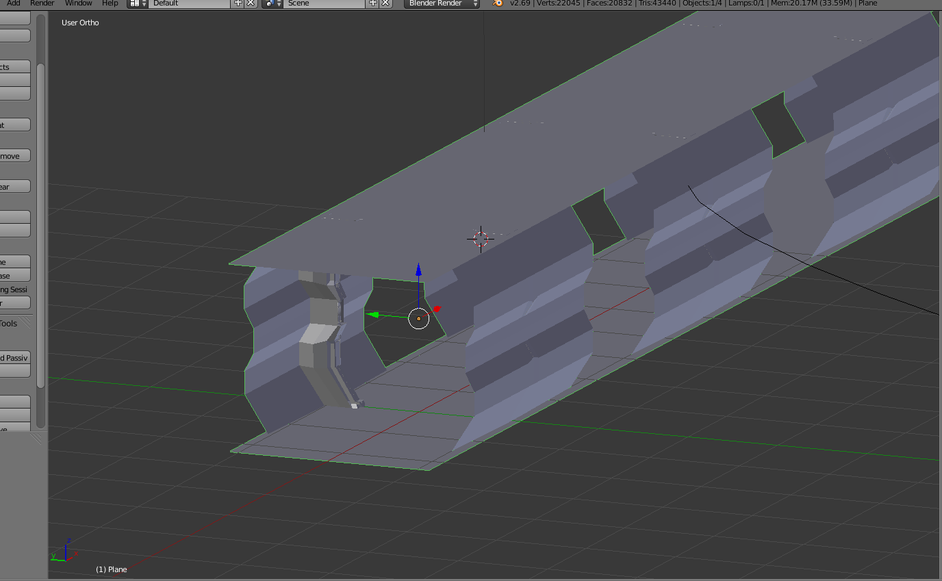This screenshot has height=581, width=942.
Task: Click the red X-axis manipulator arrow
Action: pyautogui.click(x=437, y=309)
